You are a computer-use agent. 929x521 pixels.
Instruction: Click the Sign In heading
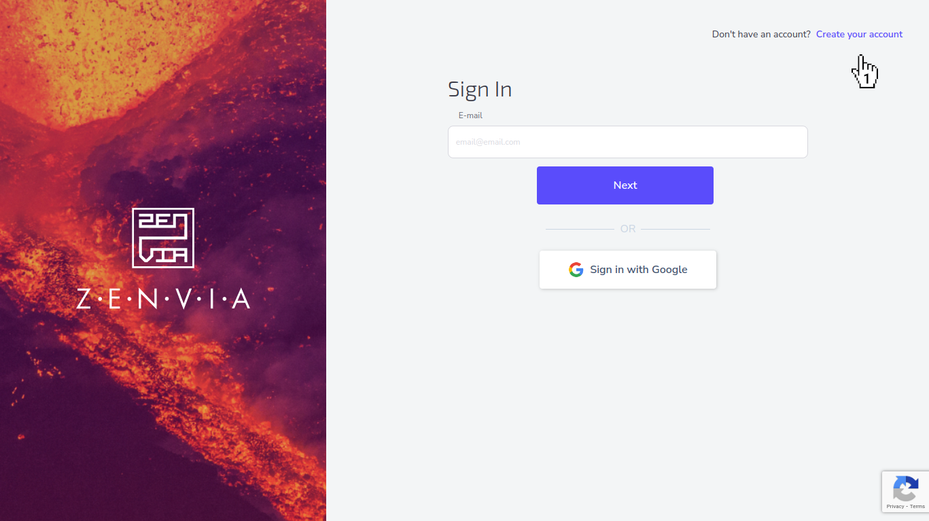480,89
